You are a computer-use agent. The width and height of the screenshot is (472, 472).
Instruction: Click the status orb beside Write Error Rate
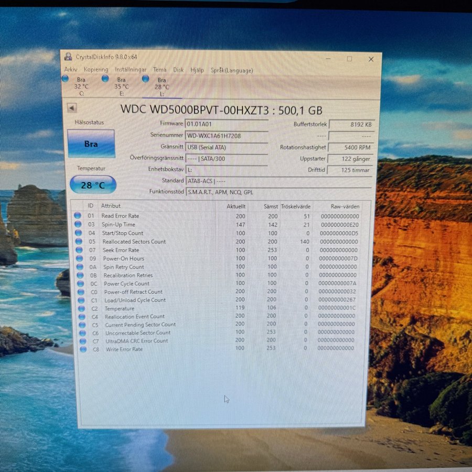[83, 349]
